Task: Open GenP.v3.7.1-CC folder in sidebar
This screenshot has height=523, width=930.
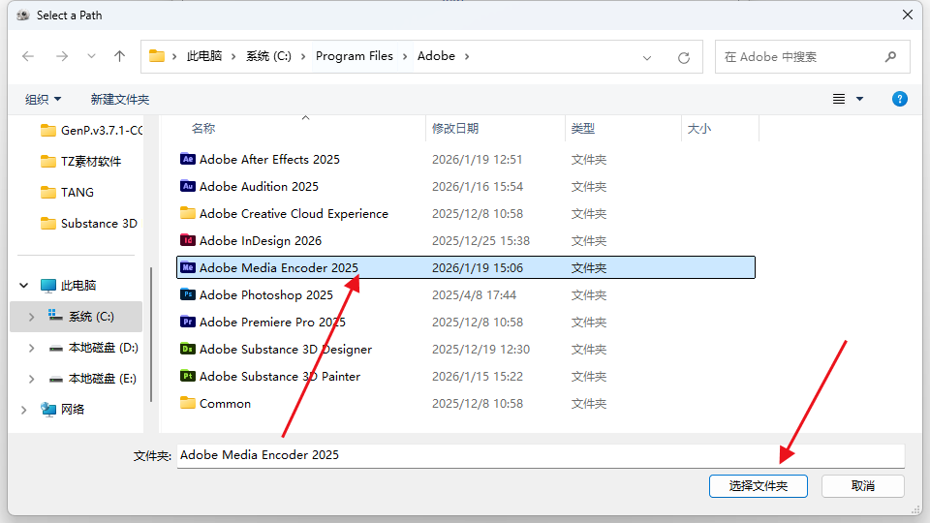Action: point(91,131)
